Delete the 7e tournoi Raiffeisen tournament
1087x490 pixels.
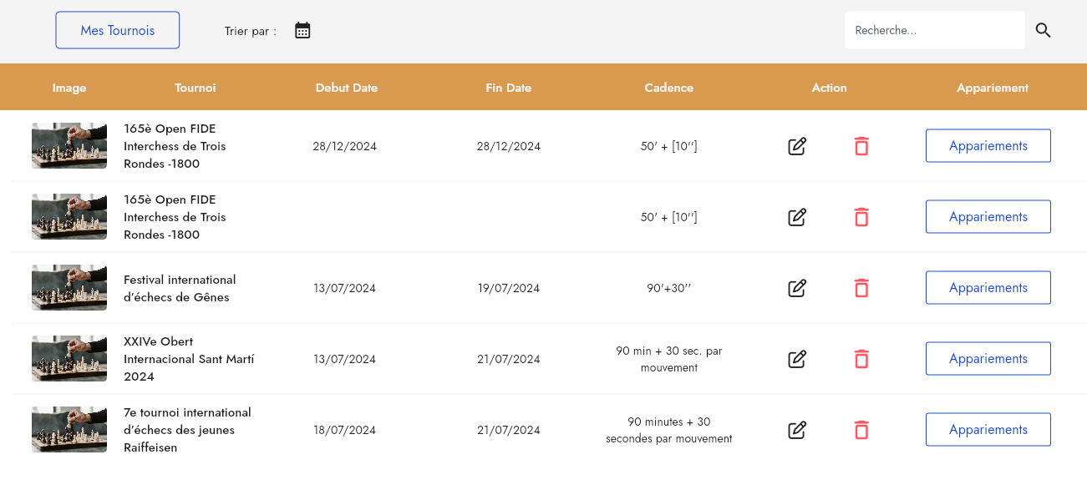(x=861, y=430)
